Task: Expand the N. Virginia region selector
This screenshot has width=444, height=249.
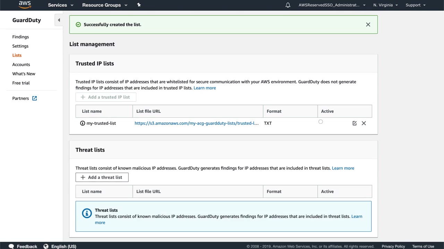Action: (385, 5)
